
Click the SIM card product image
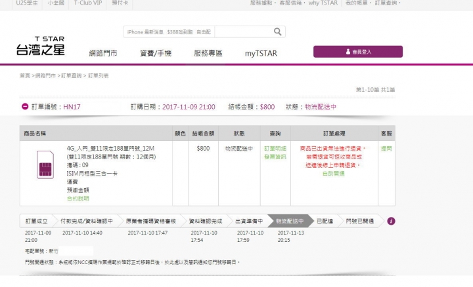(x=45, y=165)
